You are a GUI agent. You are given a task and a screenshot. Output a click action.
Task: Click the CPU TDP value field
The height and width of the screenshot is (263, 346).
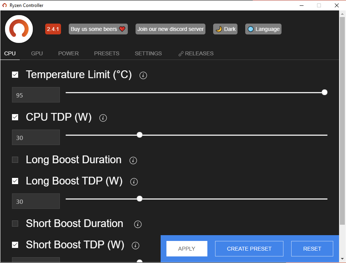pyautogui.click(x=36, y=137)
